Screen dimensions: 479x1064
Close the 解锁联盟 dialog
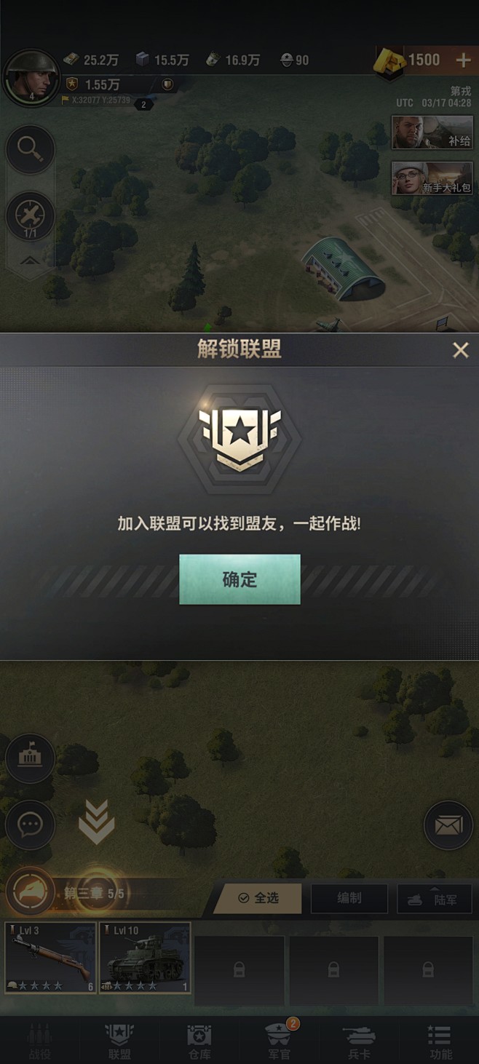point(461,350)
